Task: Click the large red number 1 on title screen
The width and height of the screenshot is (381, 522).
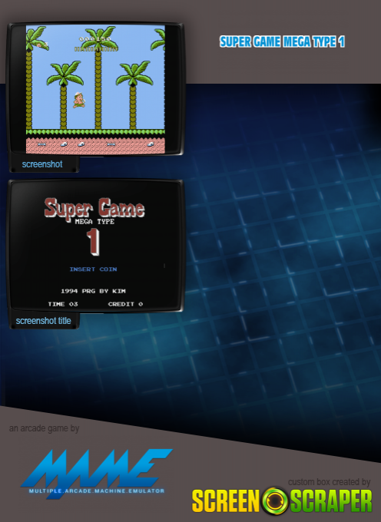Action: click(x=93, y=242)
